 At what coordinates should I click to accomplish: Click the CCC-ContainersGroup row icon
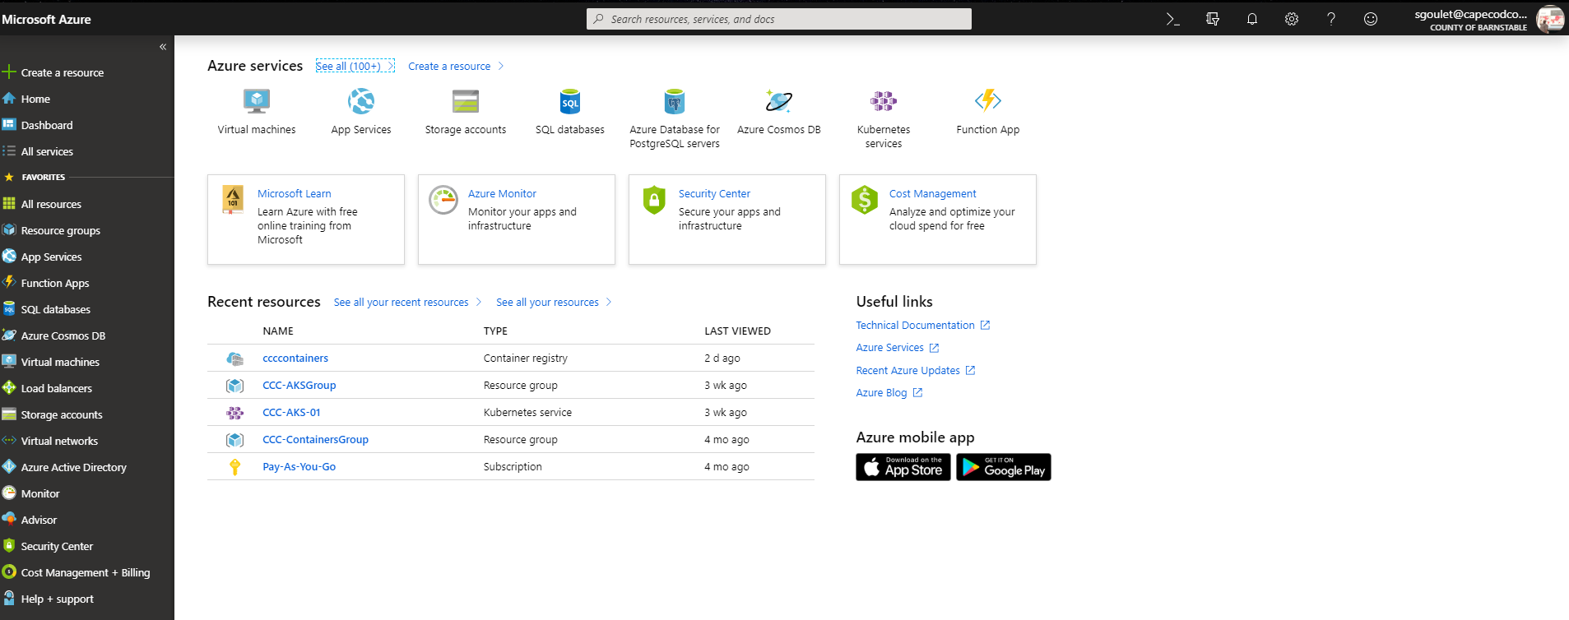click(235, 440)
